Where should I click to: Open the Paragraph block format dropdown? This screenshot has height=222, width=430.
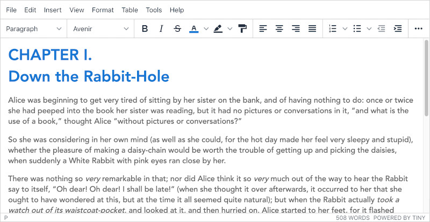(34, 28)
